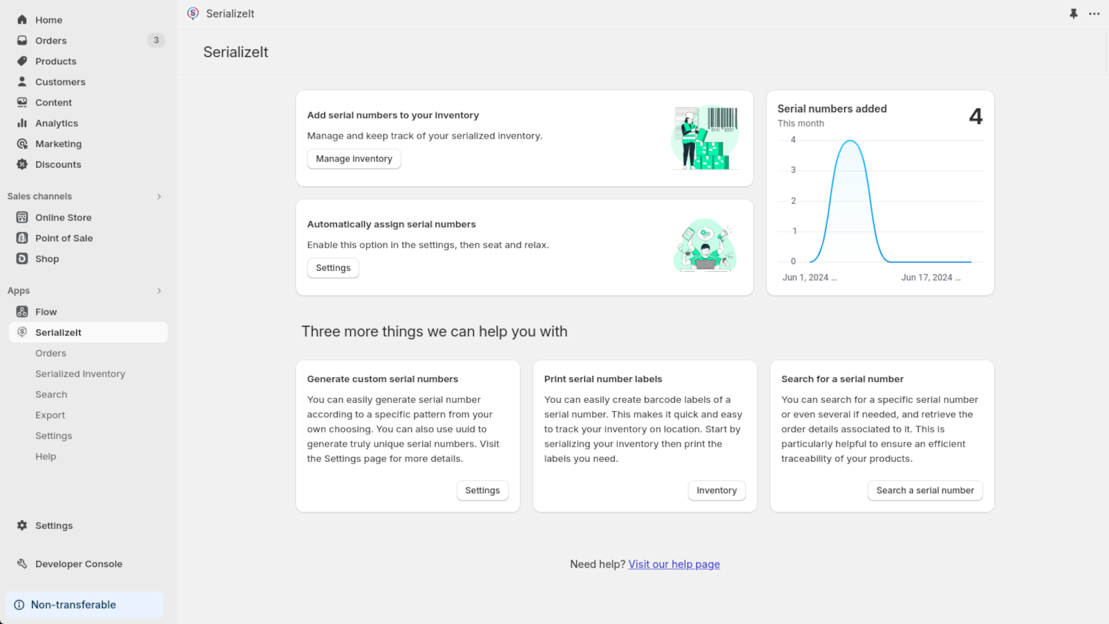
Task: Click the large count '4' in chart card
Action: point(976,116)
